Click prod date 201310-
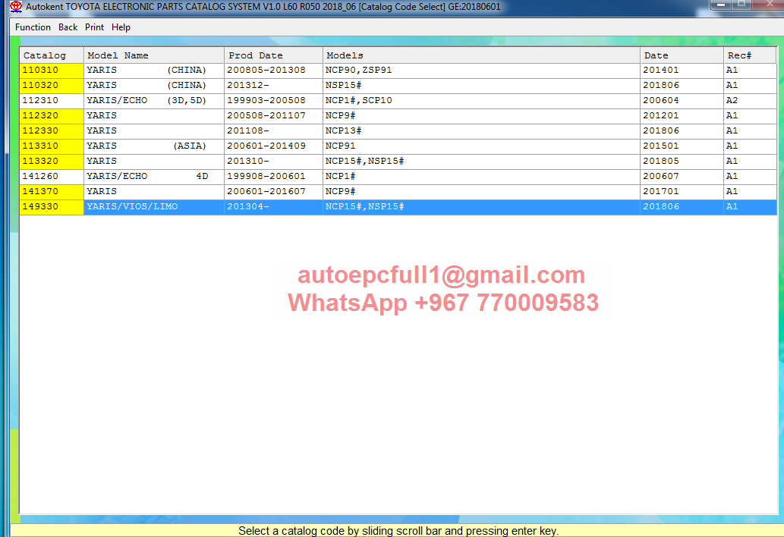The image size is (784, 537). [x=273, y=161]
